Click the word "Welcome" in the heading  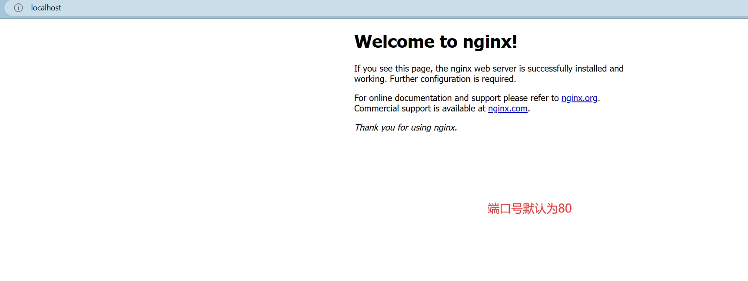(x=394, y=42)
